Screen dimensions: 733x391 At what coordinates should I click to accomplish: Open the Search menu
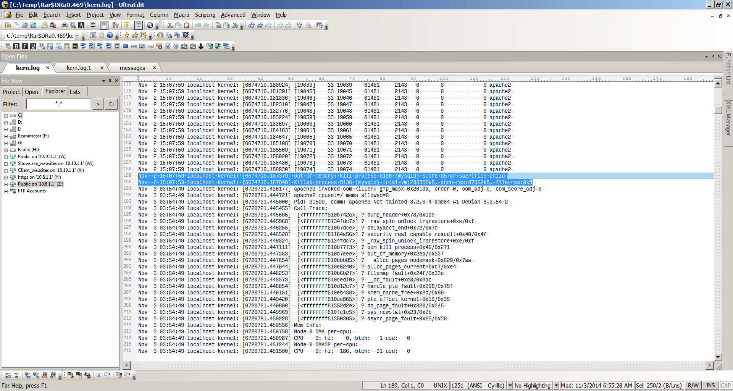tap(52, 15)
